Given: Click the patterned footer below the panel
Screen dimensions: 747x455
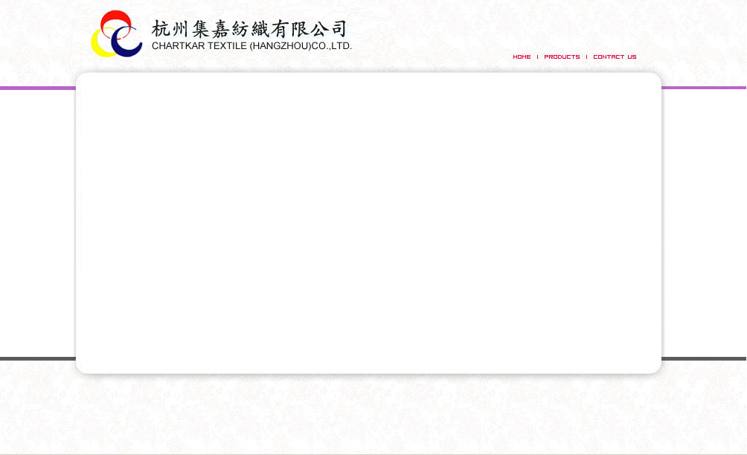Looking at the screenshot, I should pos(372,416).
